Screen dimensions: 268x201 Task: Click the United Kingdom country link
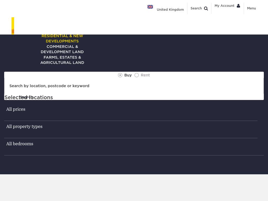(x=170, y=10)
